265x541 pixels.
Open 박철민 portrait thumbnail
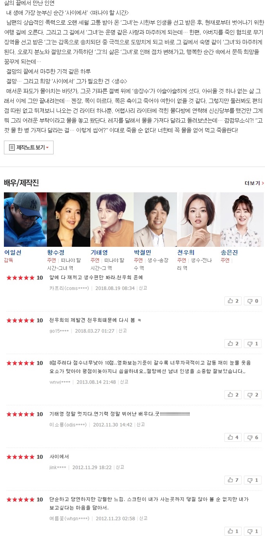point(155,219)
